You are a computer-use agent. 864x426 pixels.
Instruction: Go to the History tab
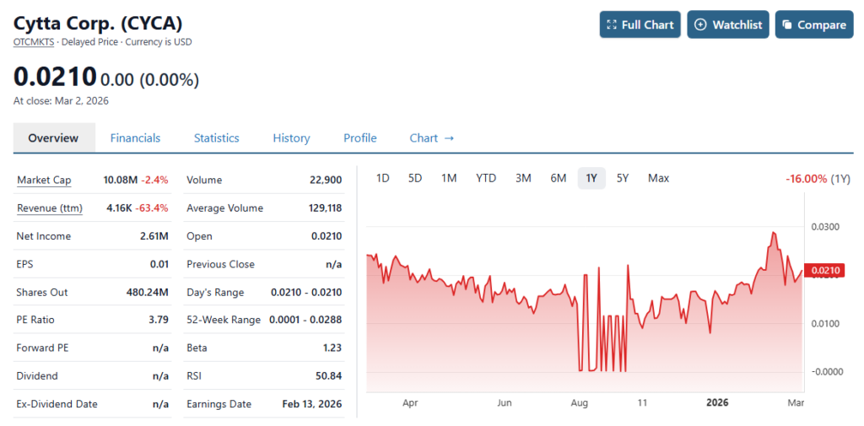coord(291,138)
